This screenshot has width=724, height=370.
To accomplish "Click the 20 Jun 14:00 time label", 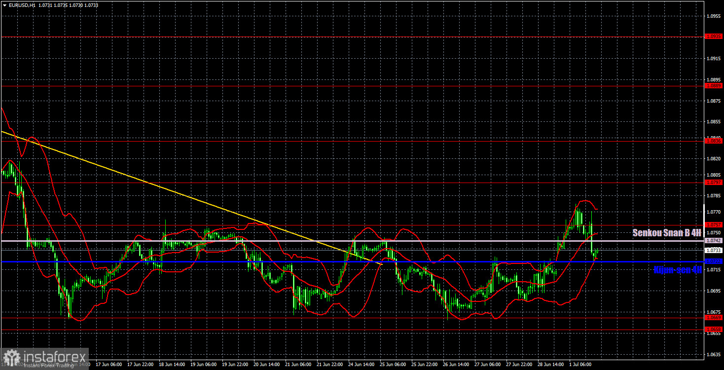I will point(267,365).
